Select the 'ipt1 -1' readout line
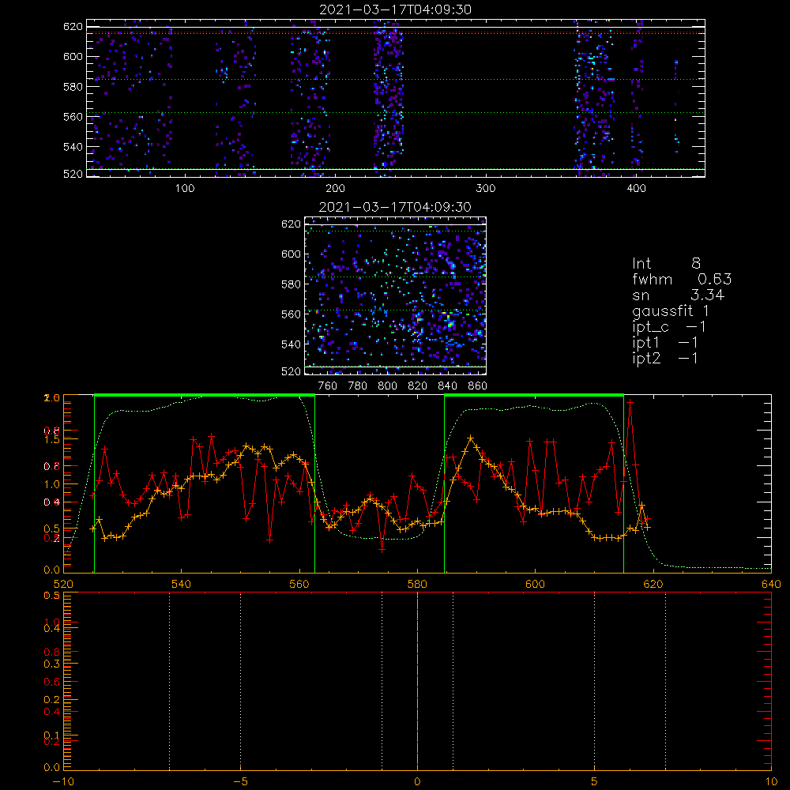This screenshot has height=790, width=790. (665, 343)
